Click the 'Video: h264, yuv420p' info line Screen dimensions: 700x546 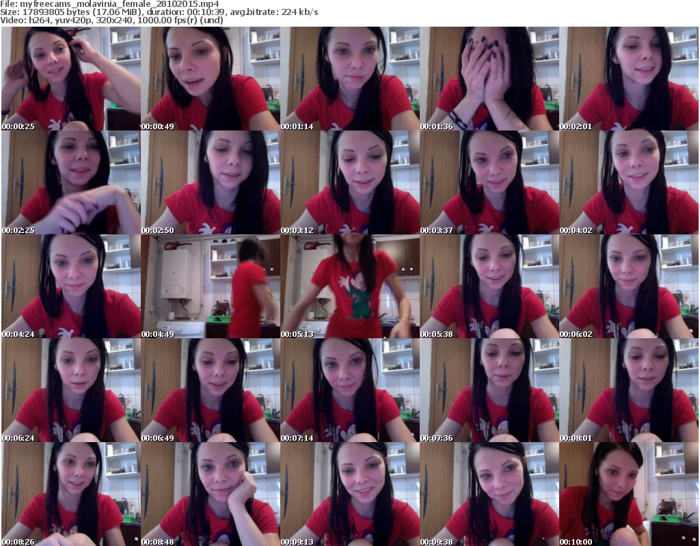click(x=112, y=20)
